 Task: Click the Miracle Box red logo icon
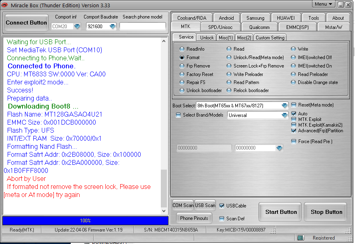(4, 5)
